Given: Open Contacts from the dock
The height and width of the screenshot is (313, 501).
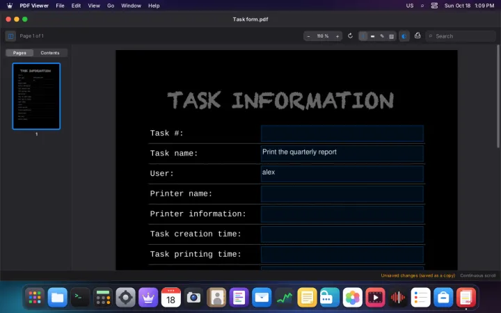Looking at the screenshot, I should tap(216, 298).
